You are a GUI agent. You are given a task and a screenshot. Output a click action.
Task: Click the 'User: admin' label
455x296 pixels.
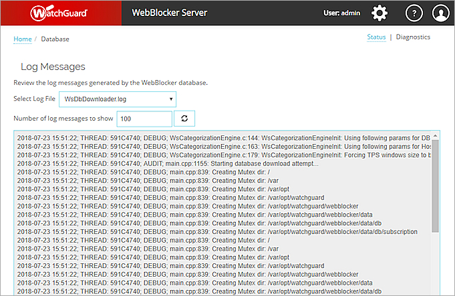click(342, 13)
